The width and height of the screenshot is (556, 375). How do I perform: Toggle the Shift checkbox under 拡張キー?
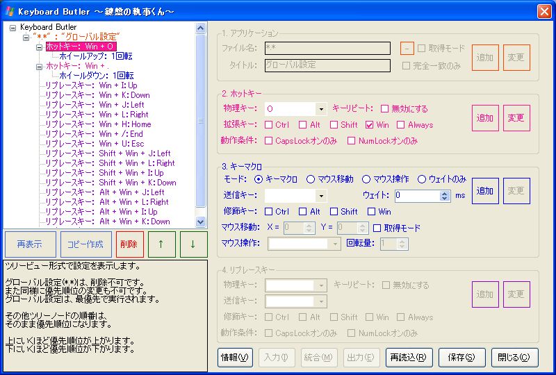pos(334,125)
